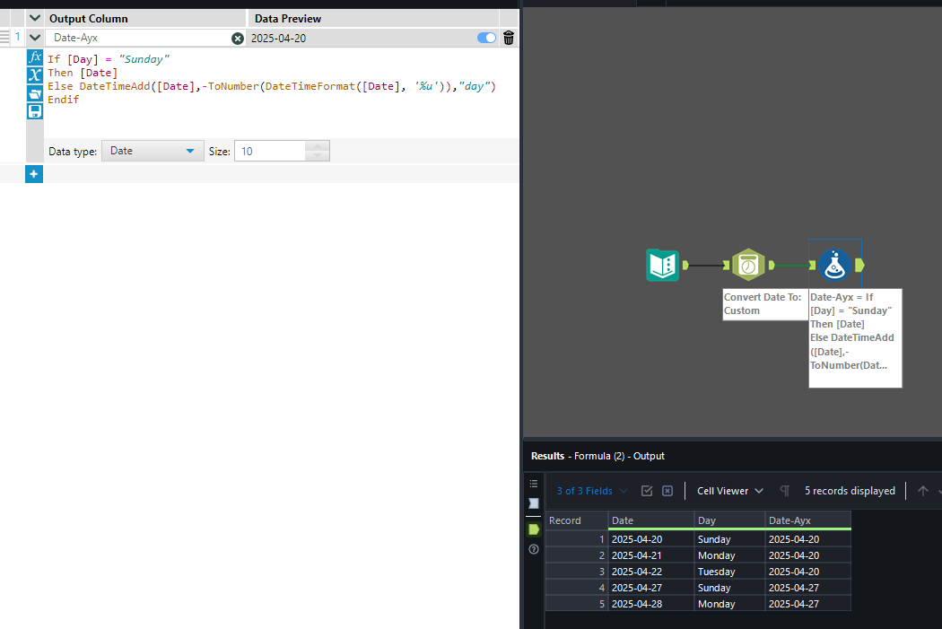Select the Formula beaker tool on the canvas
942x629 pixels.
(x=834, y=265)
